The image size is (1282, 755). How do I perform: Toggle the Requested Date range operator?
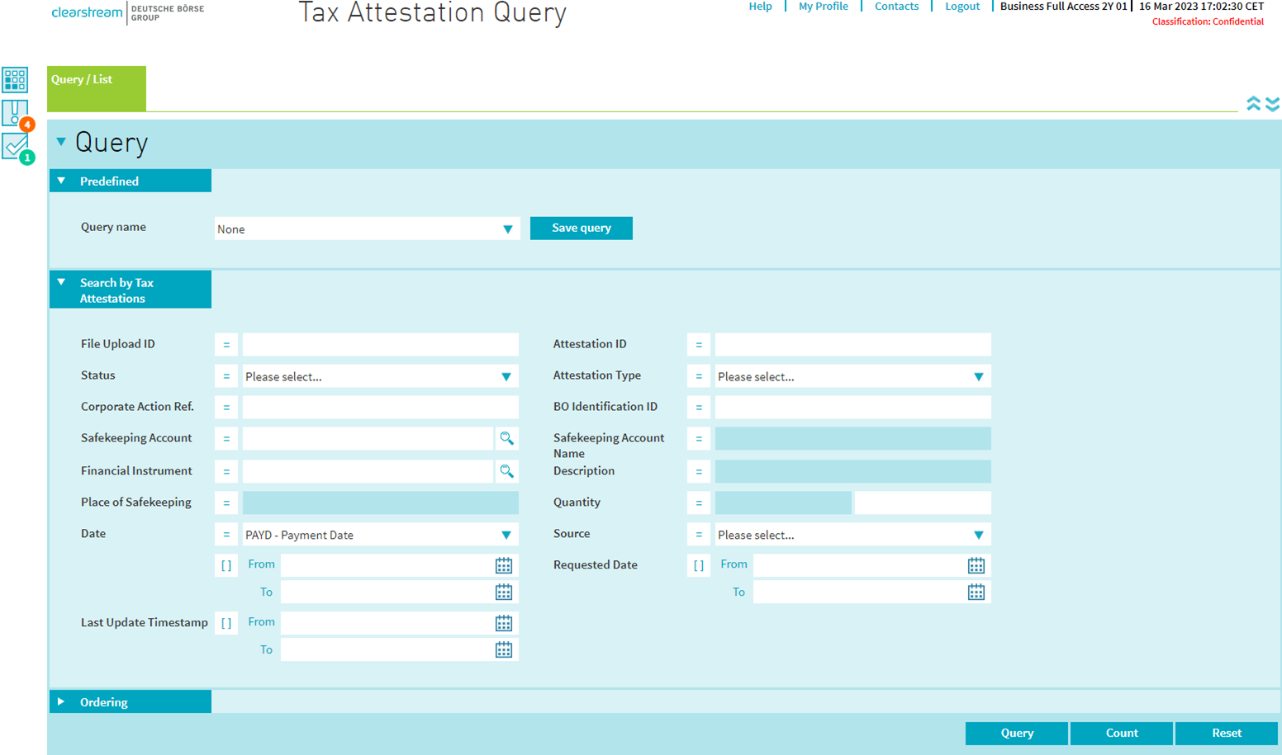(x=699, y=565)
